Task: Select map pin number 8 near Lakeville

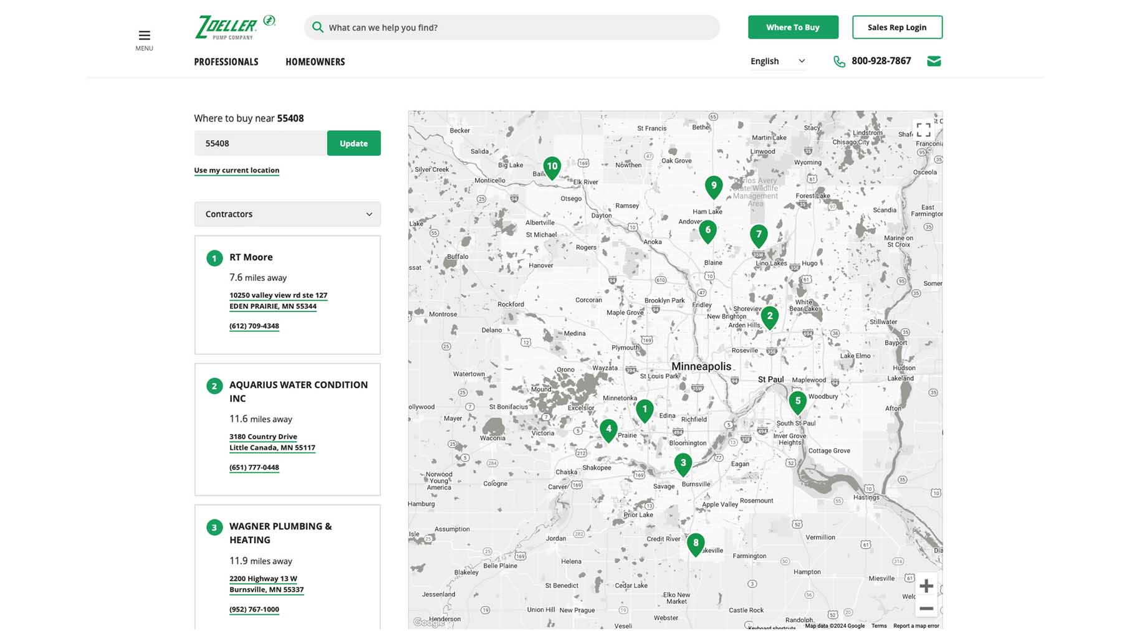Action: [696, 543]
